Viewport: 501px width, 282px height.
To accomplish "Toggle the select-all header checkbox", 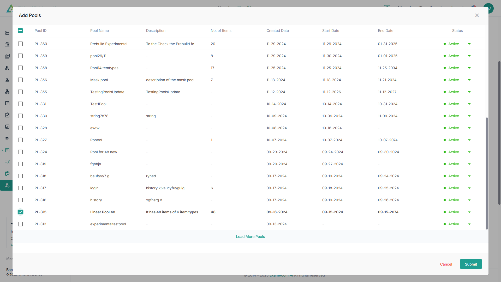I will pos(20,31).
